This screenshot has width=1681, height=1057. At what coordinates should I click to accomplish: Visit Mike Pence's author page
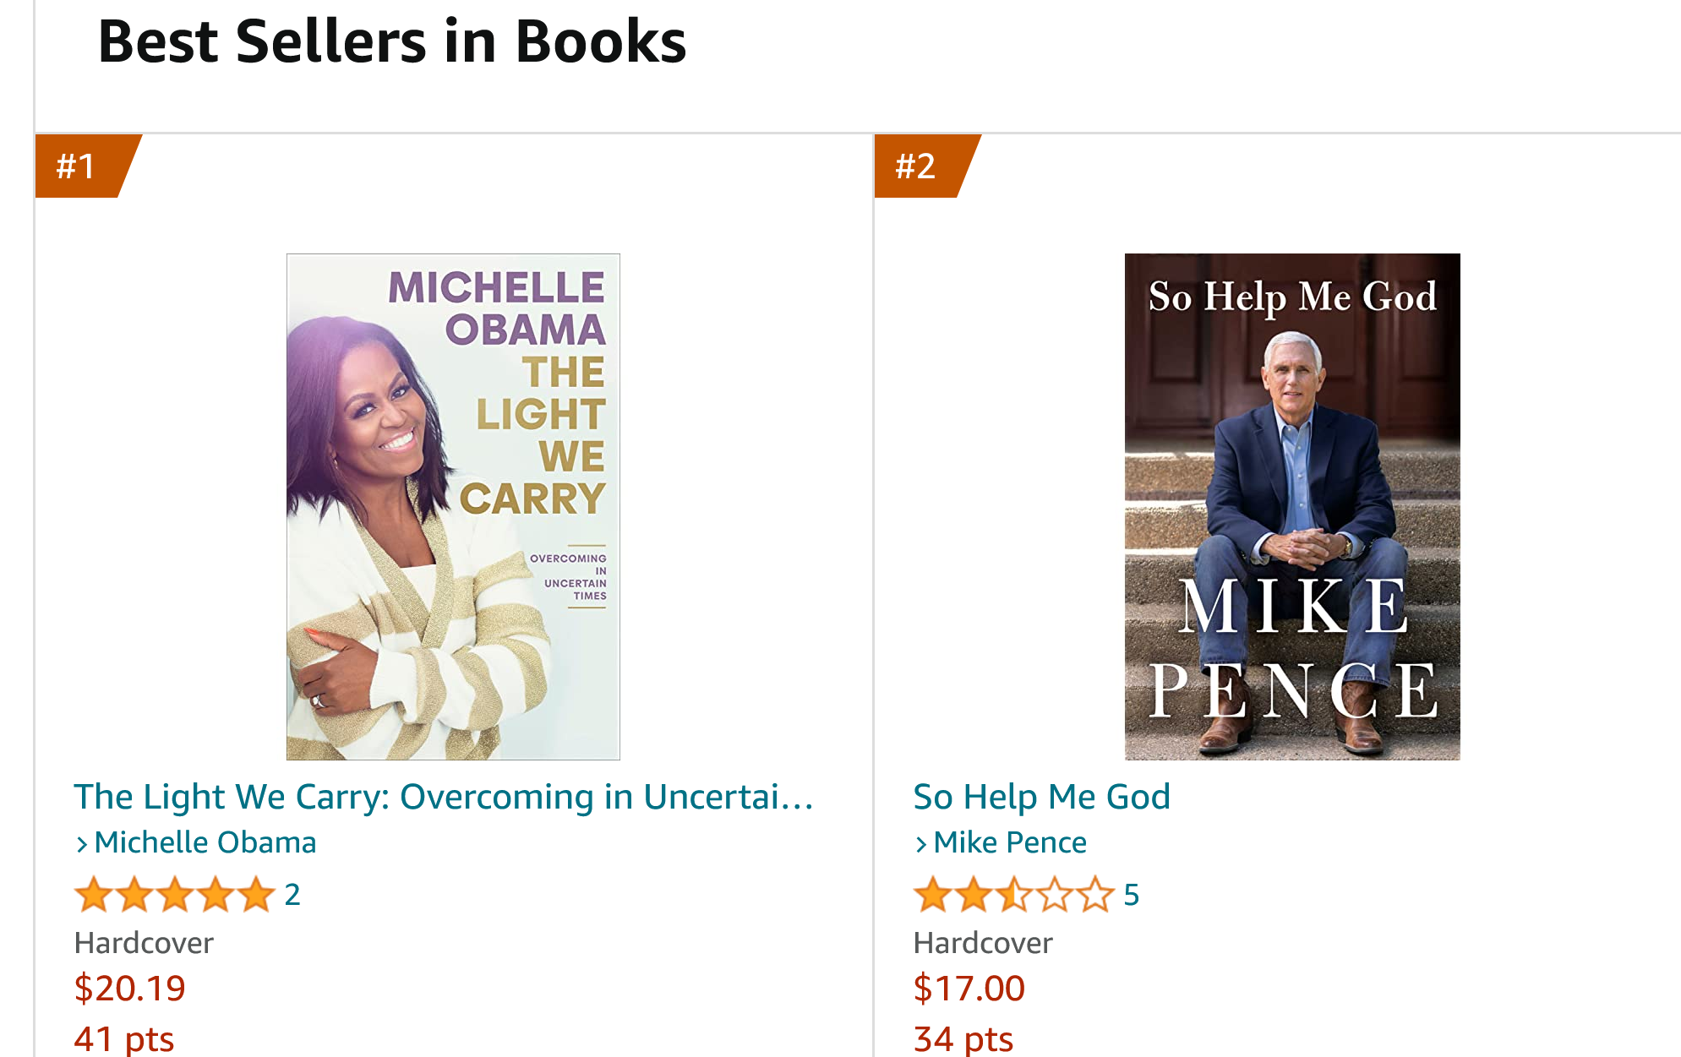pyautogui.click(x=1010, y=842)
